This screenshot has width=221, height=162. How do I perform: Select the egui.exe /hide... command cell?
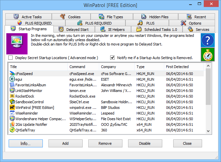point(83,79)
